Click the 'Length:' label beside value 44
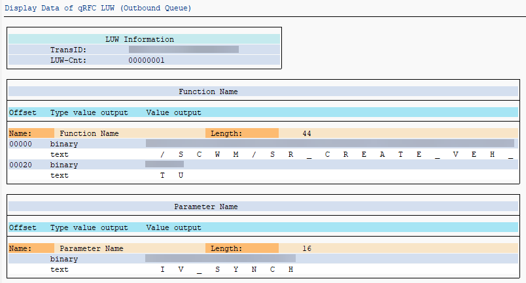The width and height of the screenshot is (526, 283). click(226, 133)
